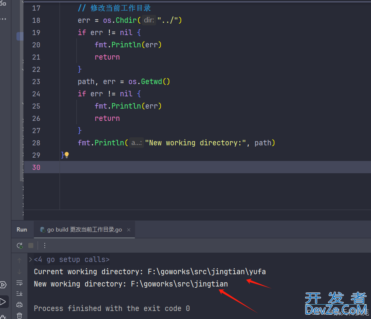Place cursor on empty highlighted line 30

[x=215, y=167]
